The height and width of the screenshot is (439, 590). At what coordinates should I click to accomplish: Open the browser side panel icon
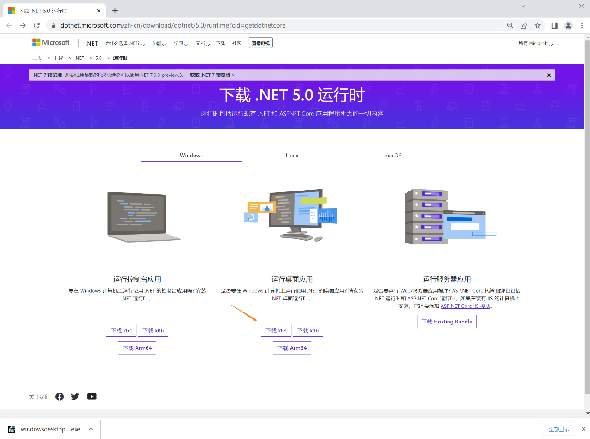pyautogui.click(x=555, y=25)
